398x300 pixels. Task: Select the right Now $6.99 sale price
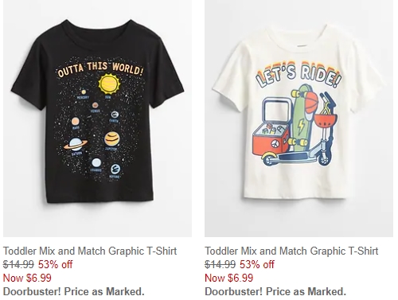(x=228, y=278)
